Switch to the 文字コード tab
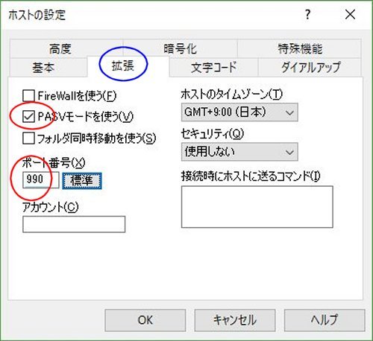 coord(214,67)
